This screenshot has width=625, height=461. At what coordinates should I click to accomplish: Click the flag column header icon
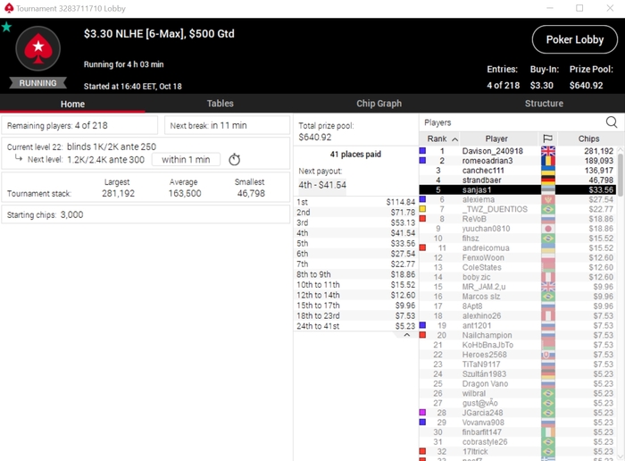click(x=547, y=138)
